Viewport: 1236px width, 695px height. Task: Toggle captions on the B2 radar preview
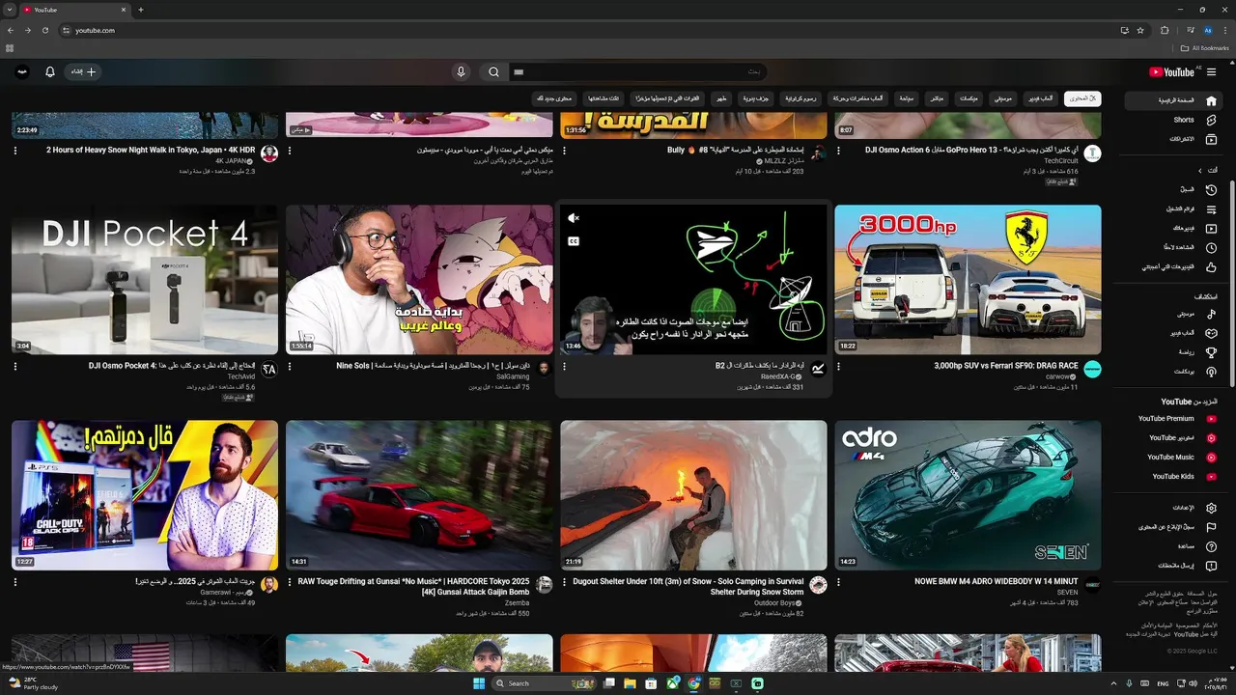[x=574, y=241]
